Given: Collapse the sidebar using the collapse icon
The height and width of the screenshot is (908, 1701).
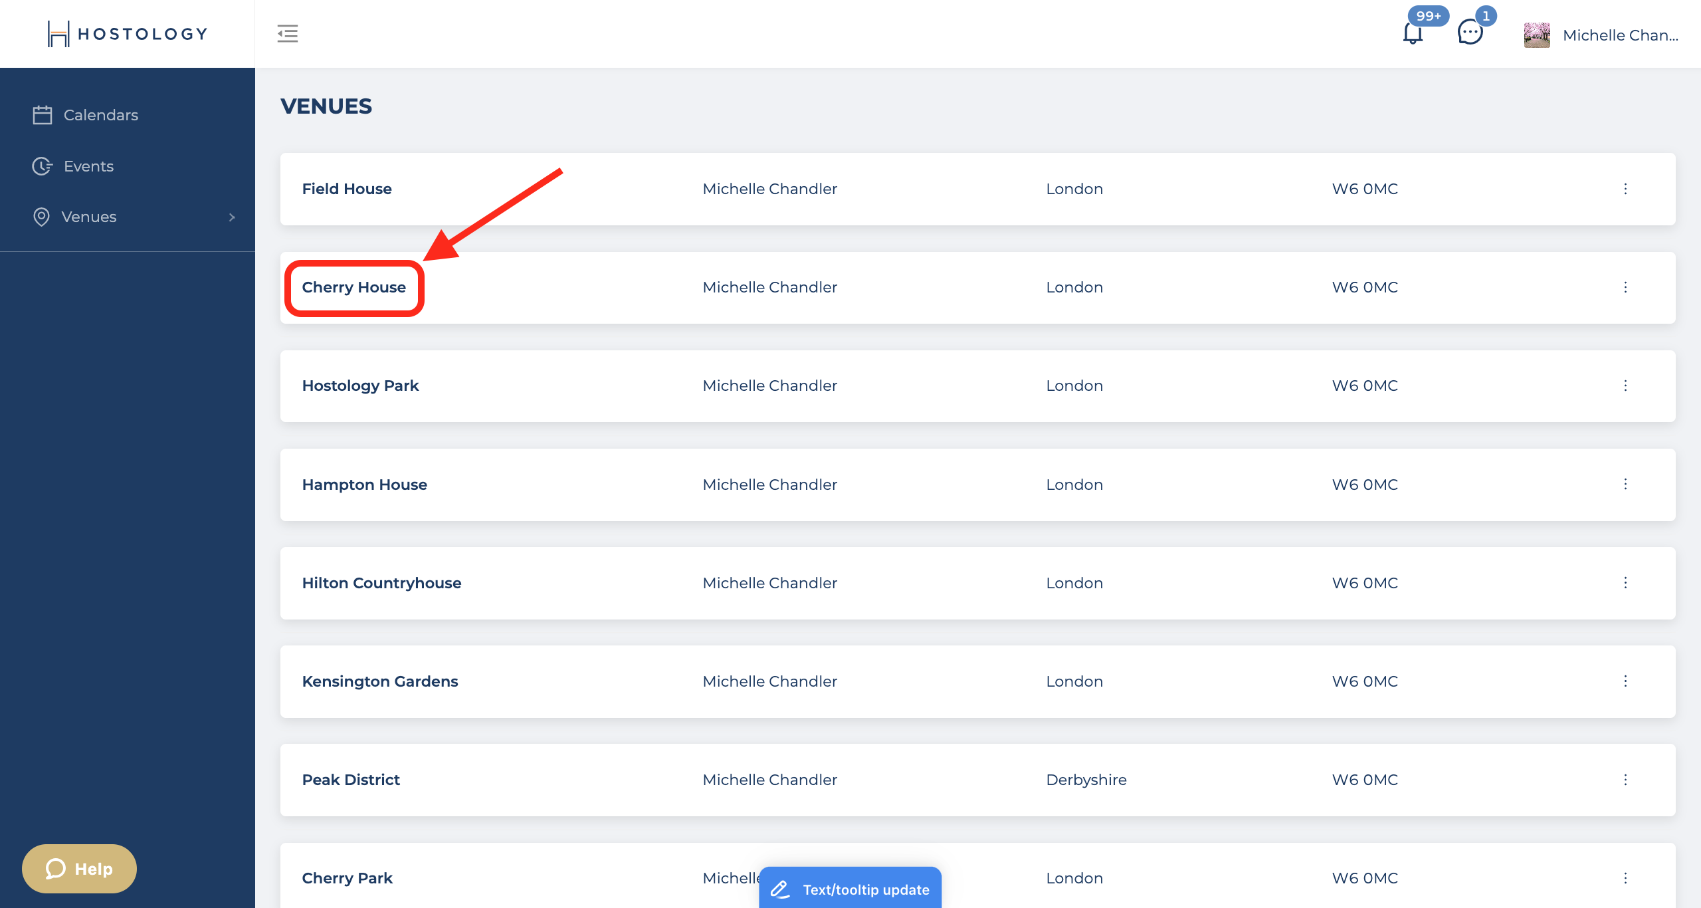Looking at the screenshot, I should 288,33.
